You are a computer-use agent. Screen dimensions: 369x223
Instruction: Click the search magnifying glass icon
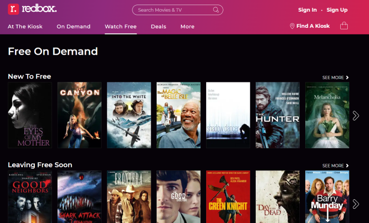point(216,10)
